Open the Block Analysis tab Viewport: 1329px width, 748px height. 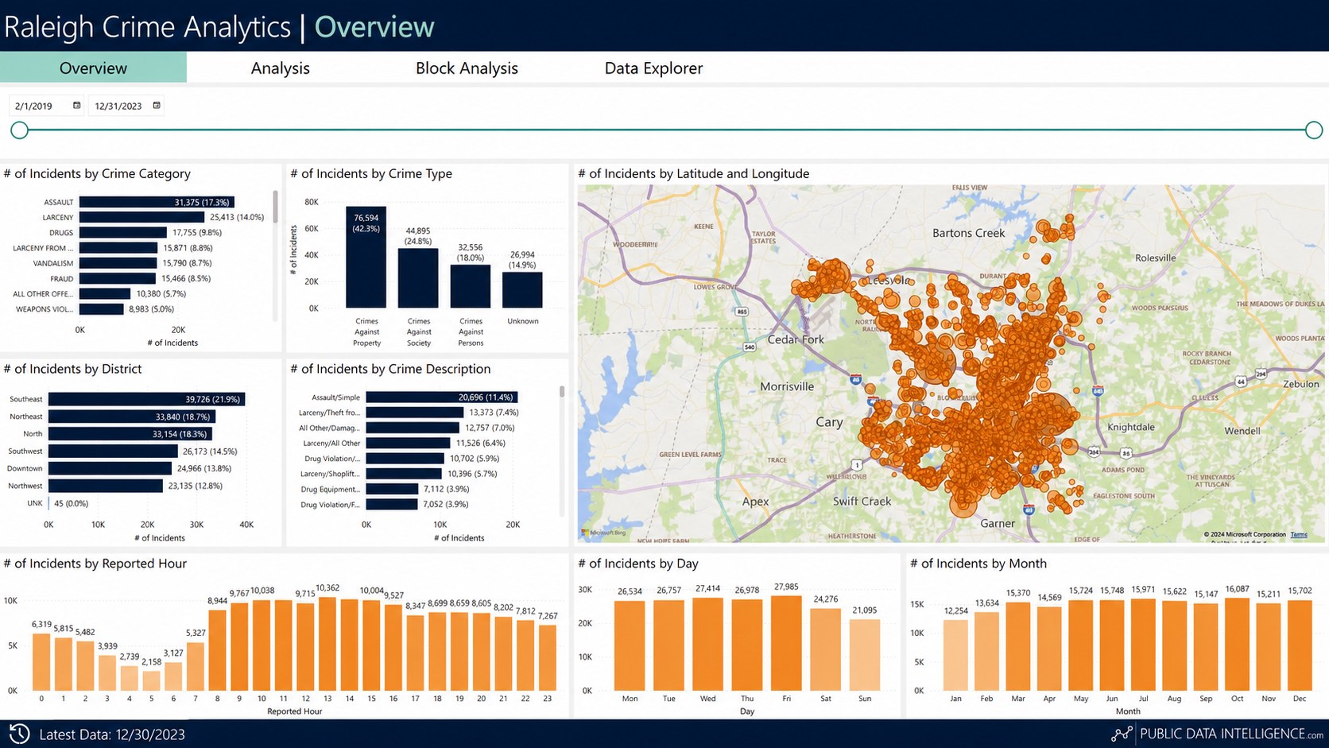[x=467, y=68]
